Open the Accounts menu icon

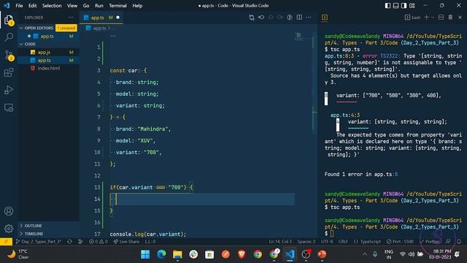[x=9, y=211]
